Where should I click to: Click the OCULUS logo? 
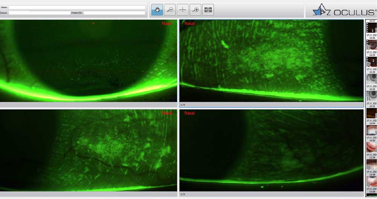coord(345,10)
